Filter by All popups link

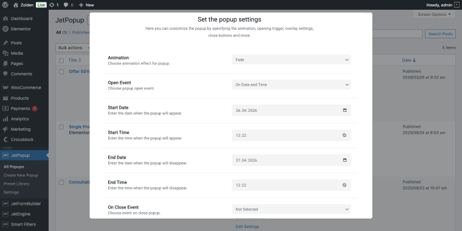(58, 32)
